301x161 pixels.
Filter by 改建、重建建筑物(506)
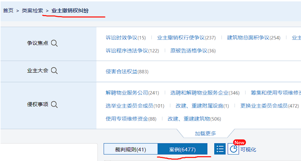(x=194, y=119)
